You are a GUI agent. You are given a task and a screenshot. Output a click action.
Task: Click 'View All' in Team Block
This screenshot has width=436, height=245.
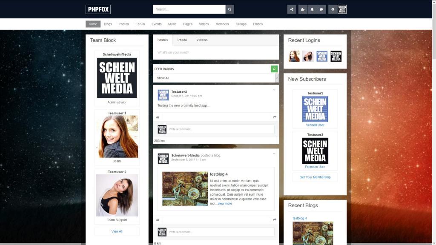pyautogui.click(x=117, y=231)
